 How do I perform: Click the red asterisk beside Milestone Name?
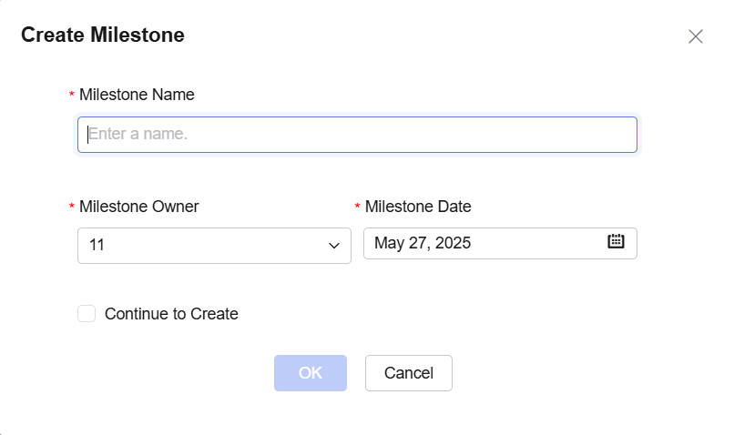pyautogui.click(x=72, y=96)
